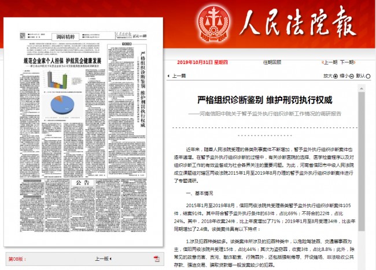Click the paragraph starting 2015年1月至2019年8月，信阳两级法院

(x=264, y=217)
